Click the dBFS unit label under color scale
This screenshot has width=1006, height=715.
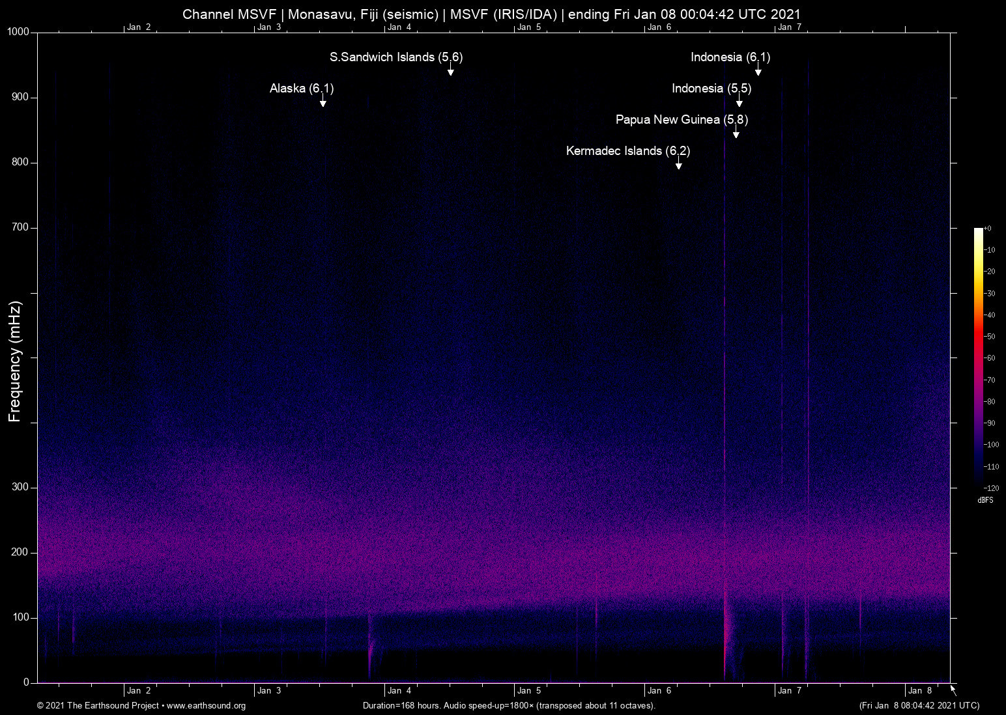click(985, 500)
